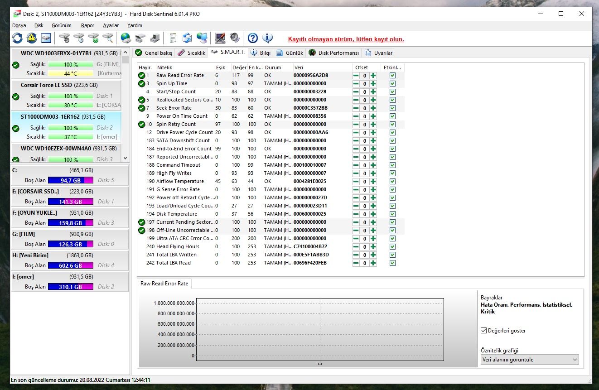Switch to the Sıcaklık tab
The height and width of the screenshot is (390, 599).
pos(191,53)
